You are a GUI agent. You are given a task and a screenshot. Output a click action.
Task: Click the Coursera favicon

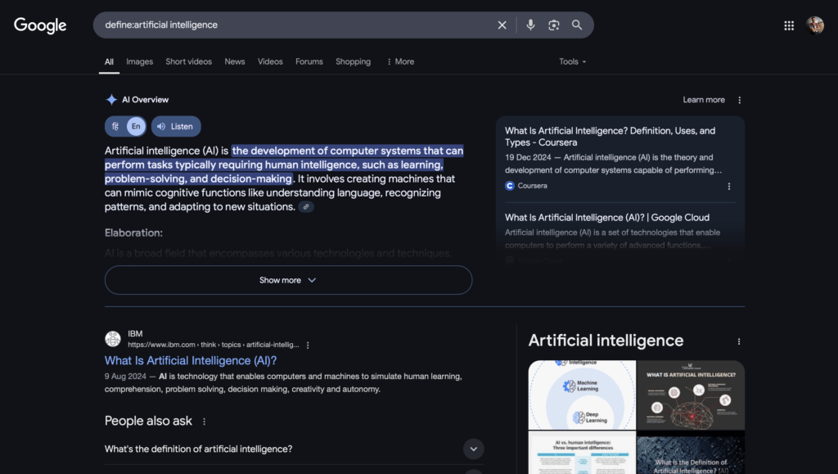coord(510,186)
